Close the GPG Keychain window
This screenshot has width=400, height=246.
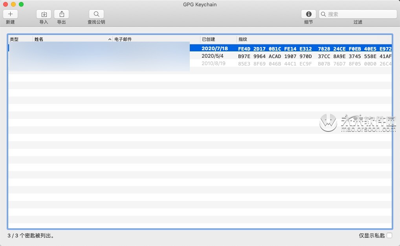6,4
